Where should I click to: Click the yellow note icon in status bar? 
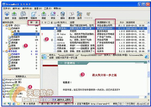[19, 104]
